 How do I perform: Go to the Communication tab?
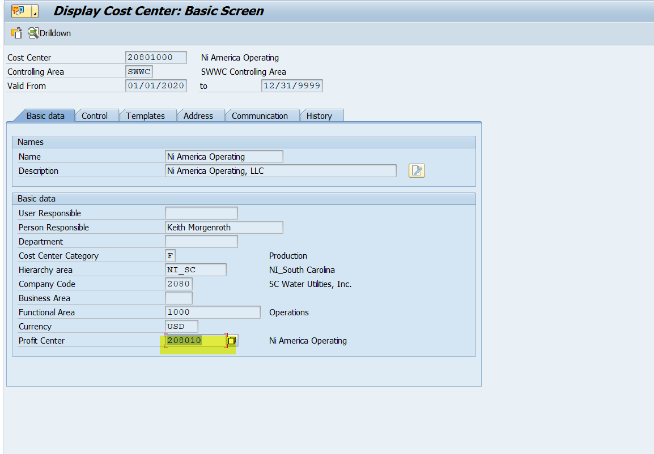click(x=260, y=115)
